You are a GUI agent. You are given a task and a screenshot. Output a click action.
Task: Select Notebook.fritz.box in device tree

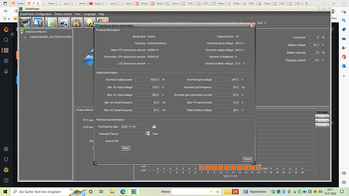[x=36, y=32]
